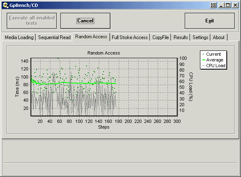This screenshot has width=241, height=177.
Task: Click the Random Access chart title
Action: click(x=104, y=53)
